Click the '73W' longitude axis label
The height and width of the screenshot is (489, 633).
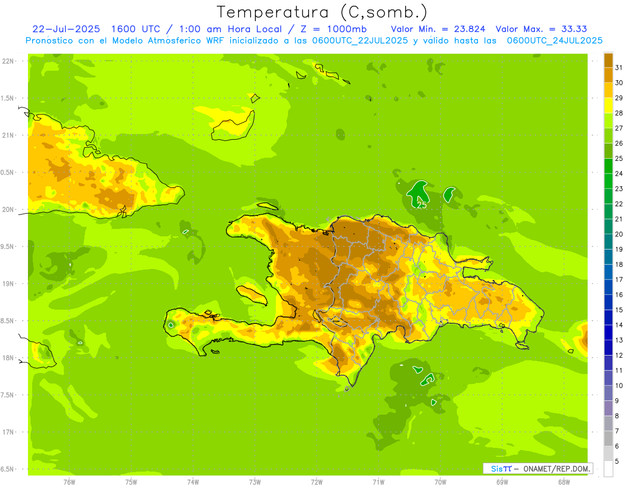255,482
